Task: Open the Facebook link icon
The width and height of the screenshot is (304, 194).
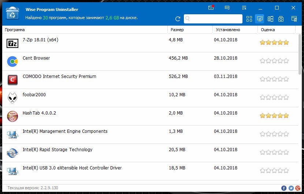Action: pyautogui.click(x=284, y=188)
